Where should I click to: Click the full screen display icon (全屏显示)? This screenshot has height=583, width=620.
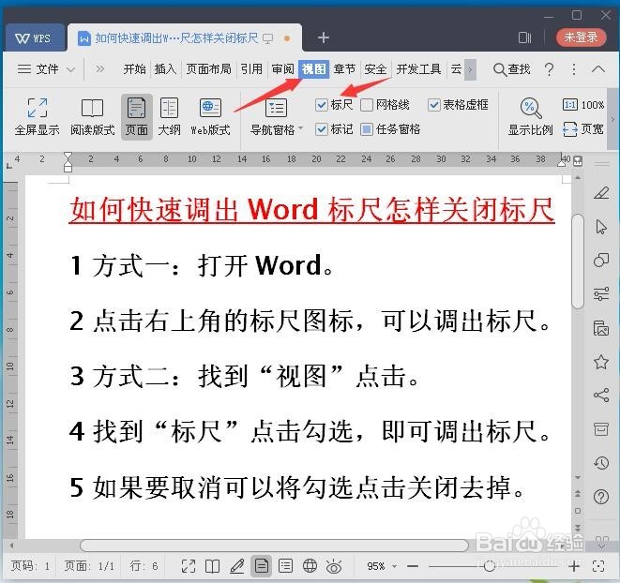click(38, 116)
